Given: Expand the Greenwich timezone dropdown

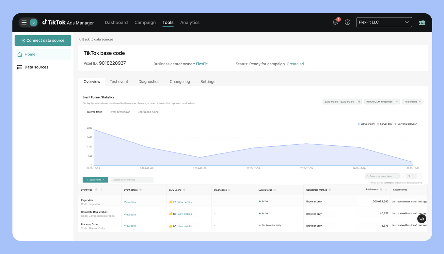Looking at the screenshot, I should (x=382, y=102).
